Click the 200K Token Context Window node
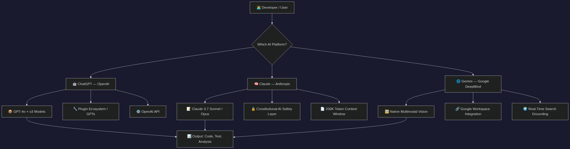The height and width of the screenshot is (149, 570). (x=339, y=112)
